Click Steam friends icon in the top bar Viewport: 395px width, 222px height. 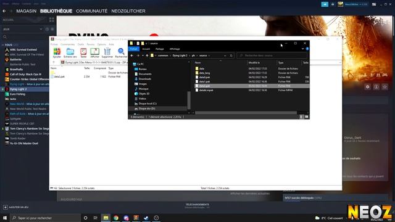(333, 4)
